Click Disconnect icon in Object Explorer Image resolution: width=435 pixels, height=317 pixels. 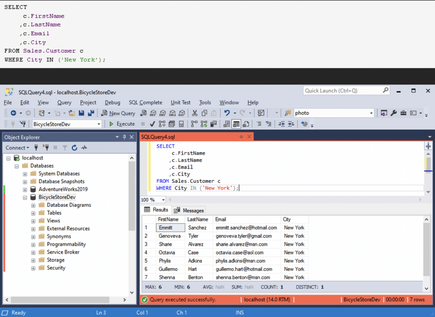tap(46, 147)
